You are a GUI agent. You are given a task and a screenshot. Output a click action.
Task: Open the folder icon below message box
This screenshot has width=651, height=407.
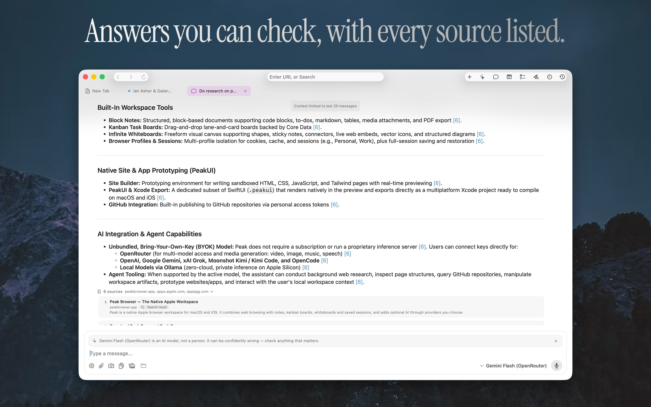click(x=143, y=366)
